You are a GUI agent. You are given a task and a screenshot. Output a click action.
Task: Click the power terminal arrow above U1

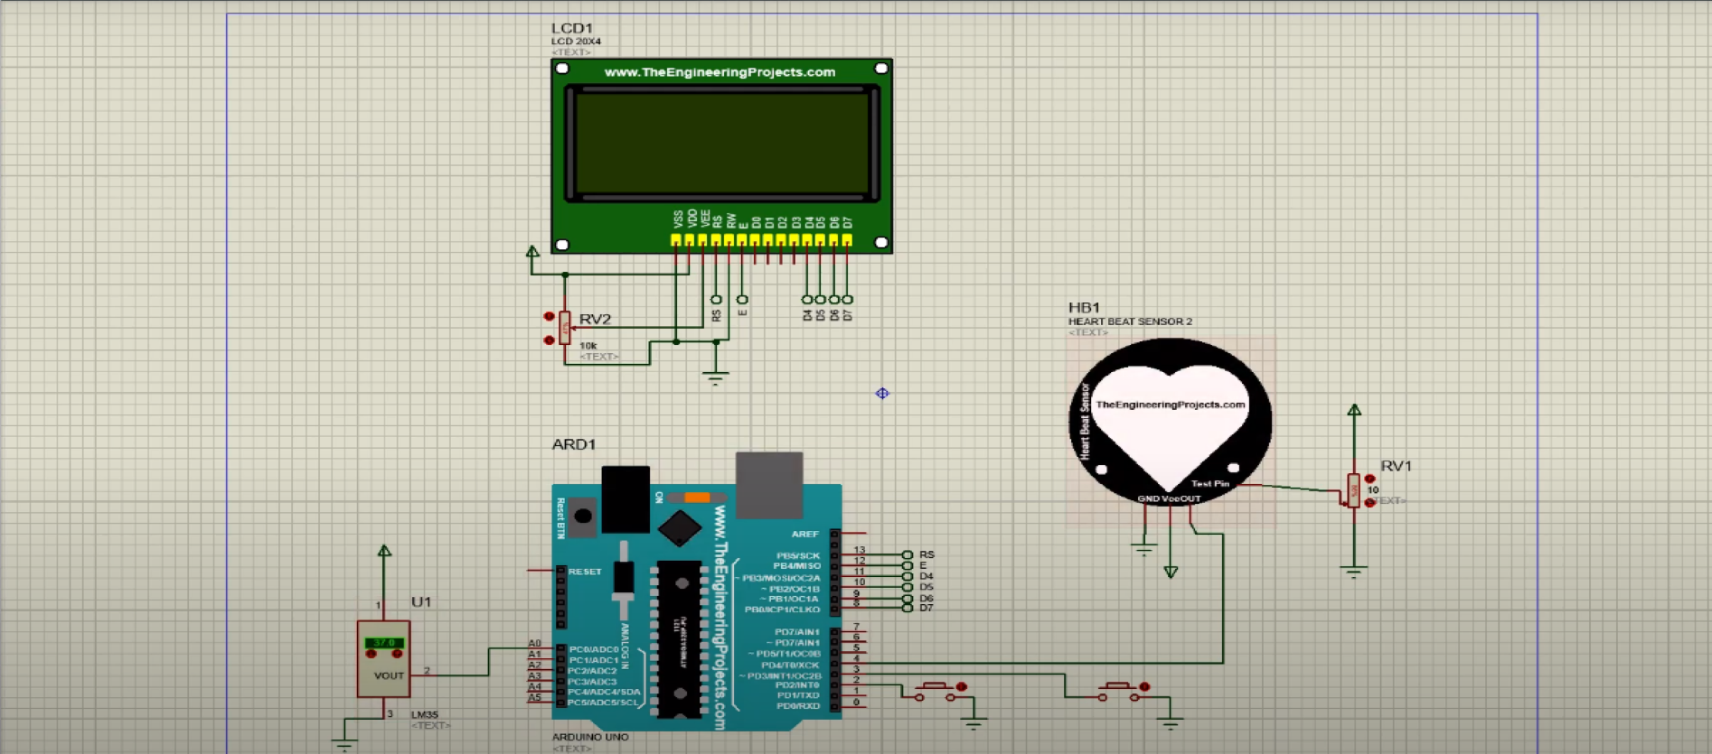[384, 550]
